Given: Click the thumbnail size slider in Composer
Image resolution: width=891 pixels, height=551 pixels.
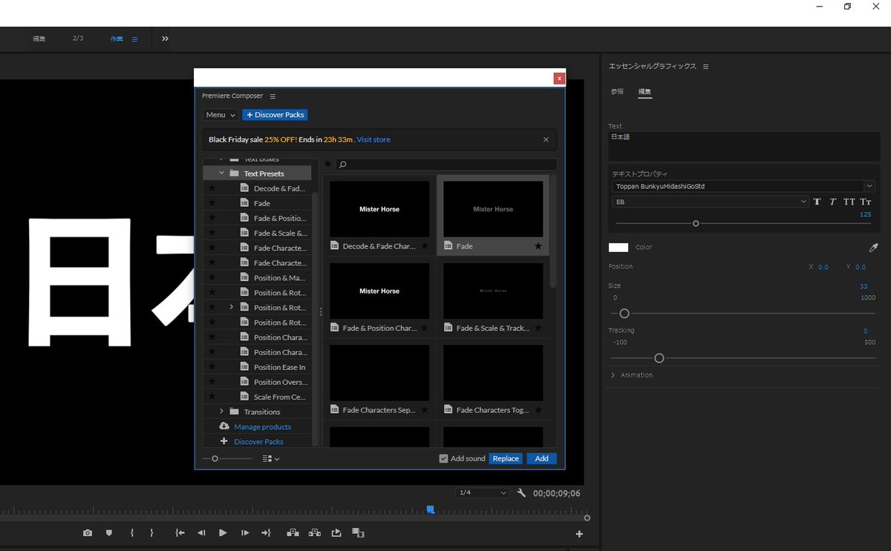Looking at the screenshot, I should click(215, 459).
